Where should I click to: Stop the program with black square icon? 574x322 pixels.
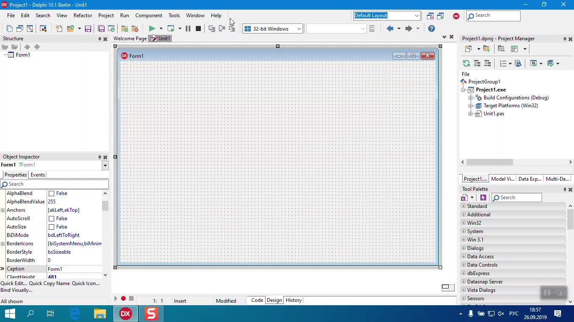click(x=198, y=29)
